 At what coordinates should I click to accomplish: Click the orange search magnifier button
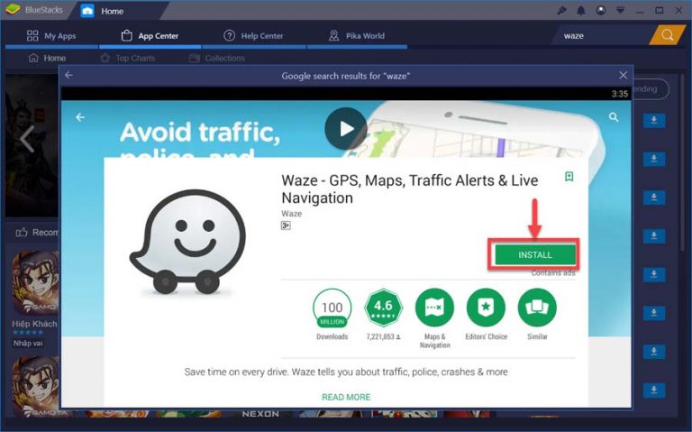pos(668,35)
